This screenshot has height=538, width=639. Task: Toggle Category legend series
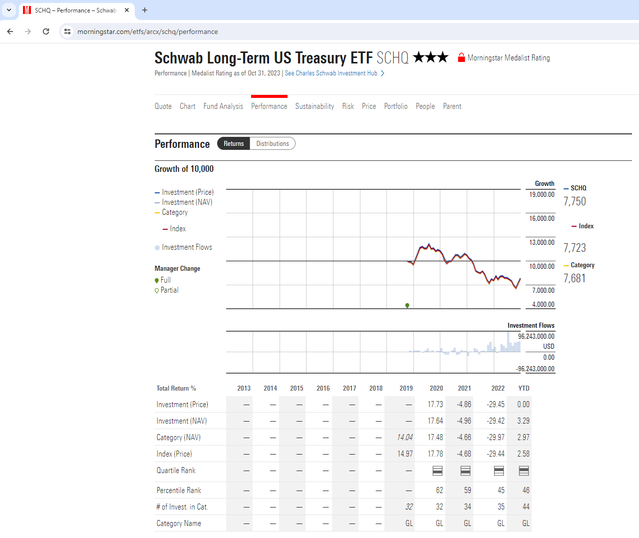pos(171,212)
